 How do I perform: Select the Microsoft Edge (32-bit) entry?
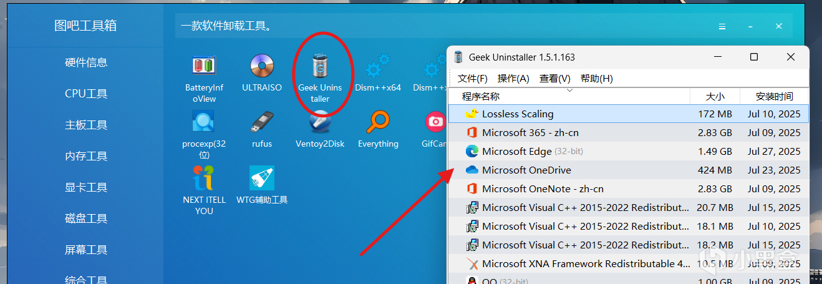pyautogui.click(x=629, y=151)
